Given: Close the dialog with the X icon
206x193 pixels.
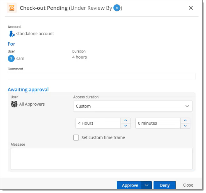Looking at the screenshot, I should tap(191, 8).
